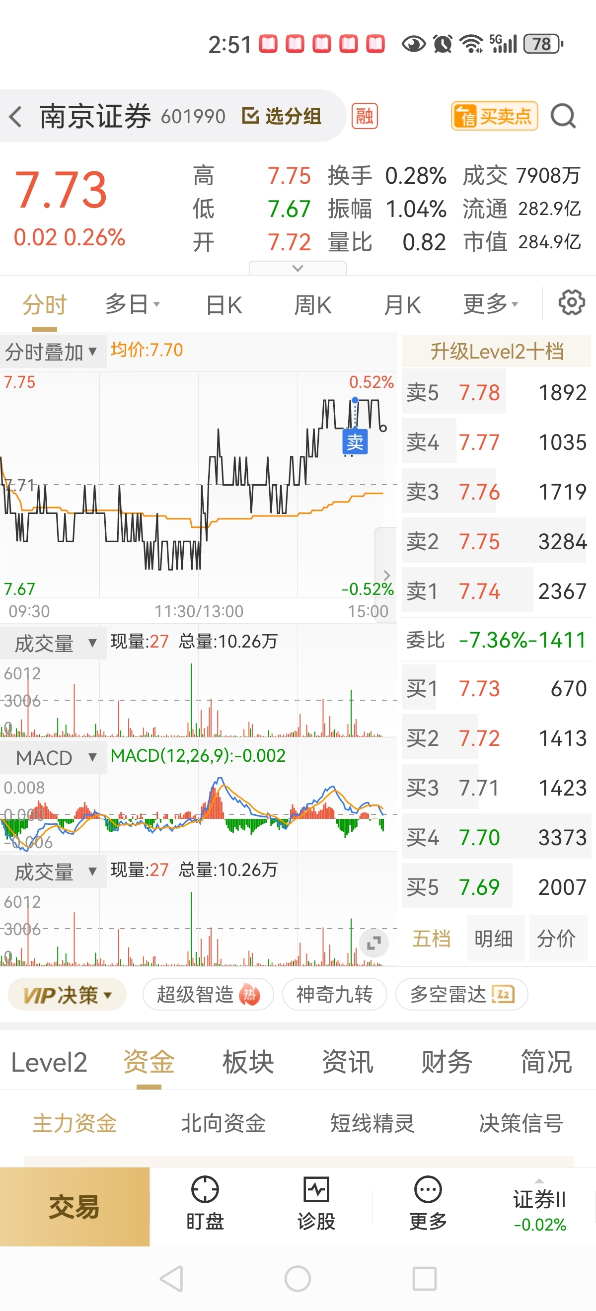Image resolution: width=596 pixels, height=1311 pixels.
Task: Open the Level2 tab
Action: pos(49,1062)
